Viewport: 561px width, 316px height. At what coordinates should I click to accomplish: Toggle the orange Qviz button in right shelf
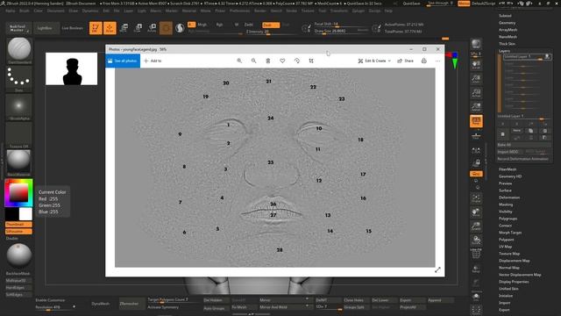coord(476,174)
